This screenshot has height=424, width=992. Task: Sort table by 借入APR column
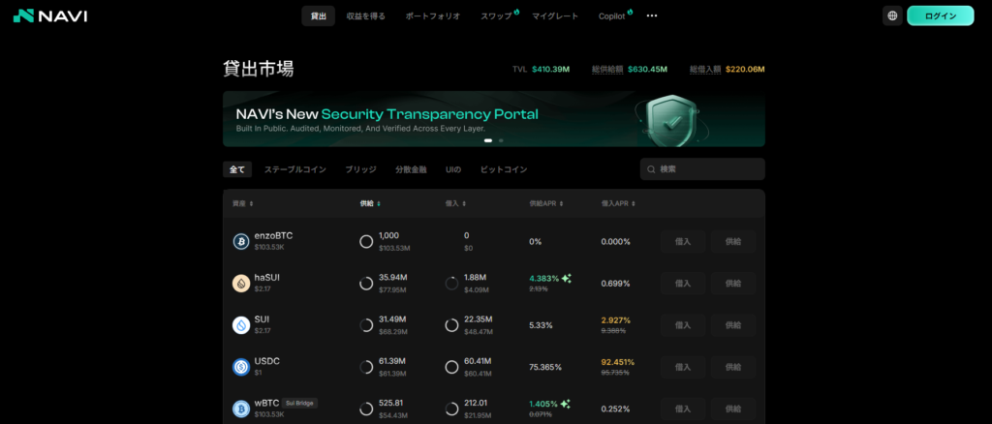(619, 203)
